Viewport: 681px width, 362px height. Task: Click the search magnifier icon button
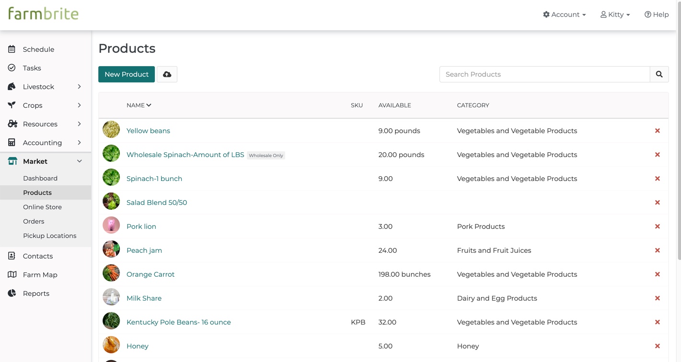click(659, 74)
